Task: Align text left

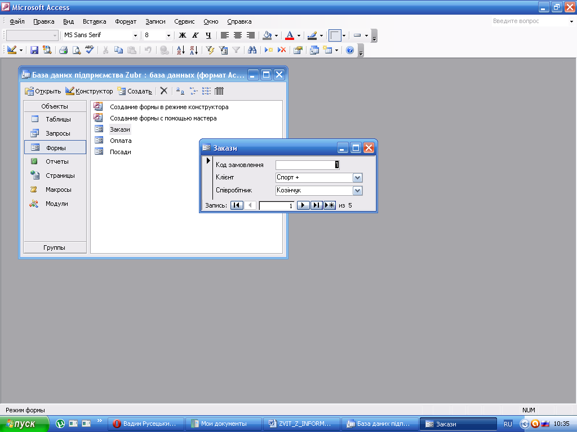Action: (224, 35)
